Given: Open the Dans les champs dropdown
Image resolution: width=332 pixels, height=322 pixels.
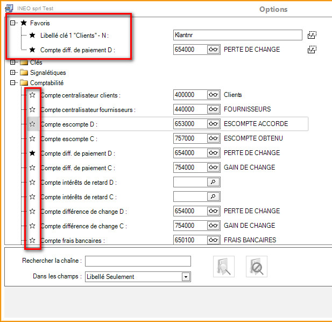Looking at the screenshot, I should coord(186,277).
